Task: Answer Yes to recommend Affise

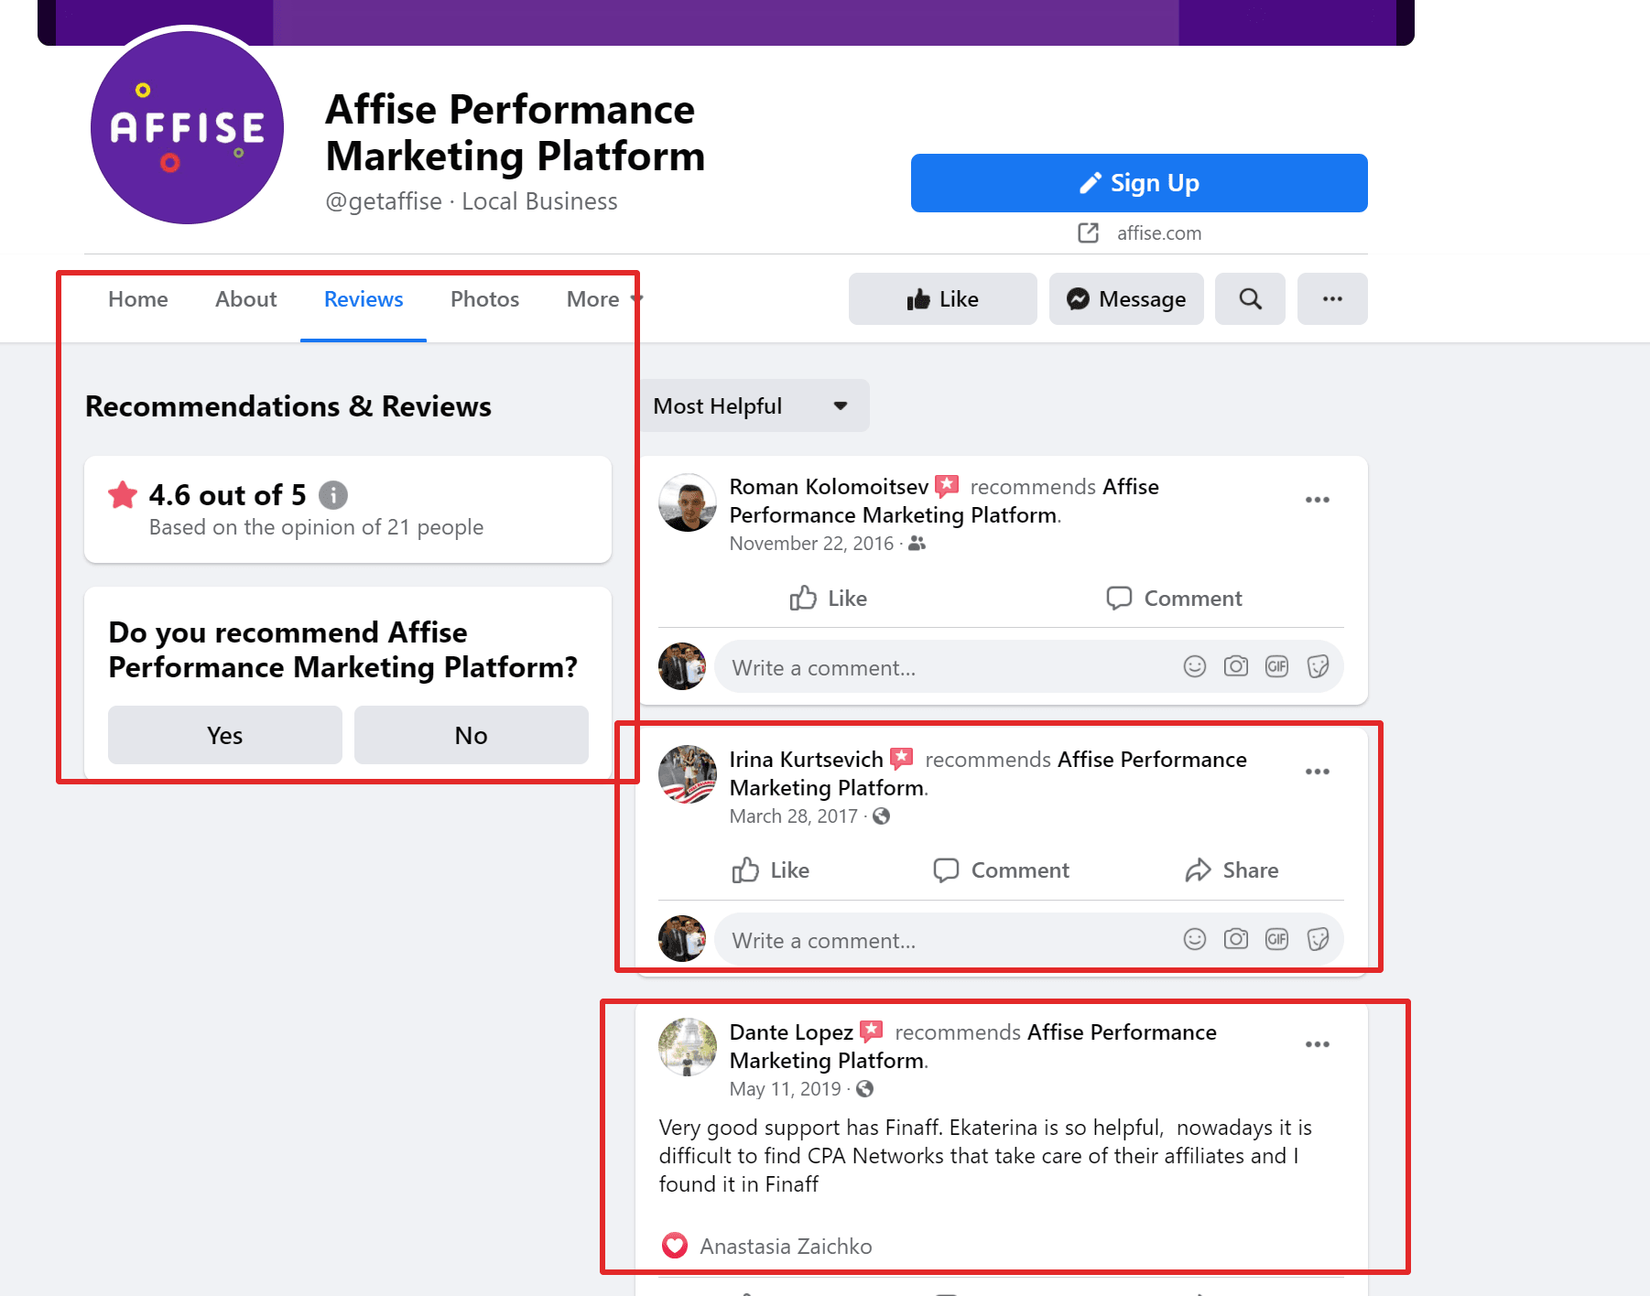Action: click(x=225, y=735)
